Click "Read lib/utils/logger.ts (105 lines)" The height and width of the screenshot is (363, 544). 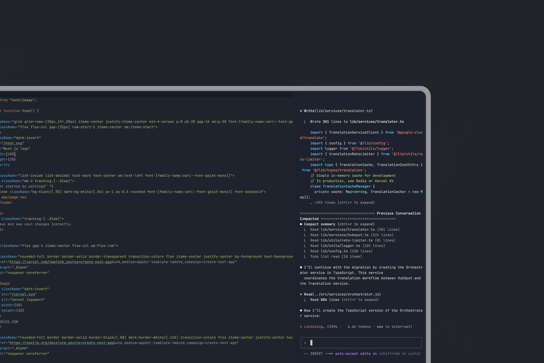point(347,246)
